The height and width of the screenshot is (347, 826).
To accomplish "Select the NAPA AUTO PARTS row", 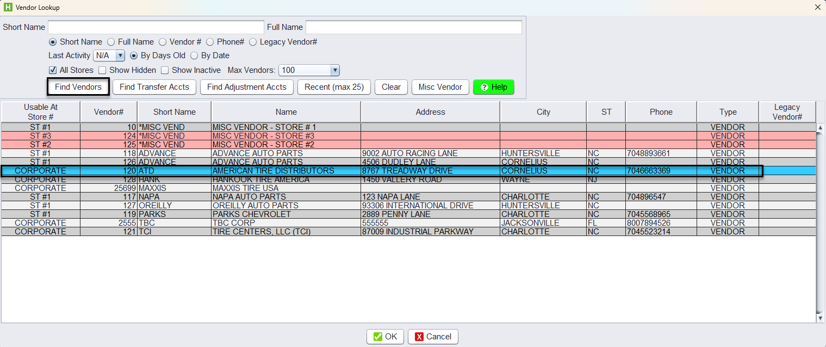I will click(x=408, y=197).
